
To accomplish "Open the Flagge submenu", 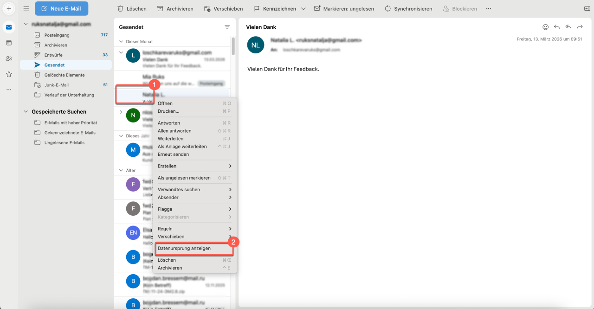I will pyautogui.click(x=194, y=209).
